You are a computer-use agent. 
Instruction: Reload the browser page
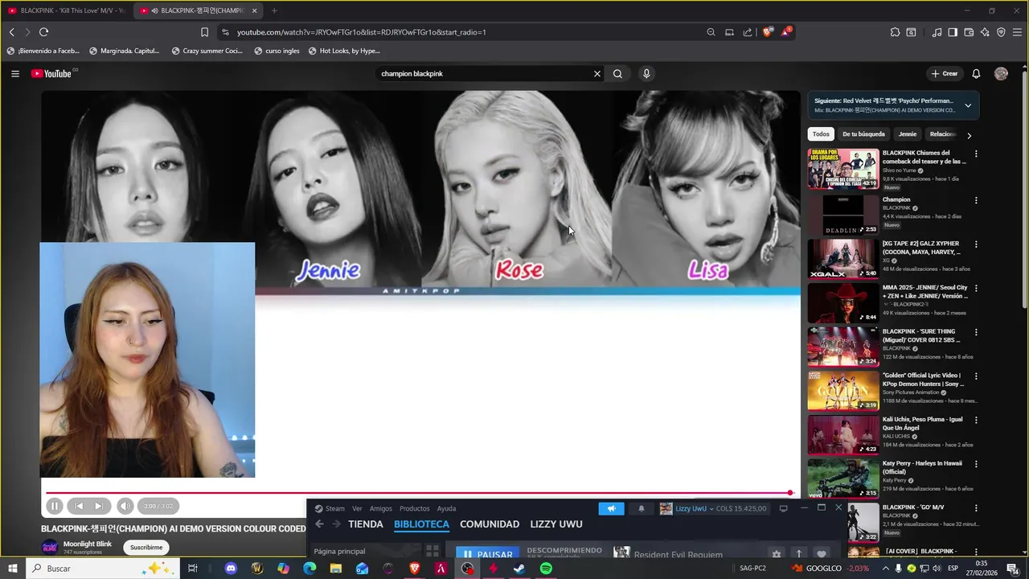click(43, 32)
